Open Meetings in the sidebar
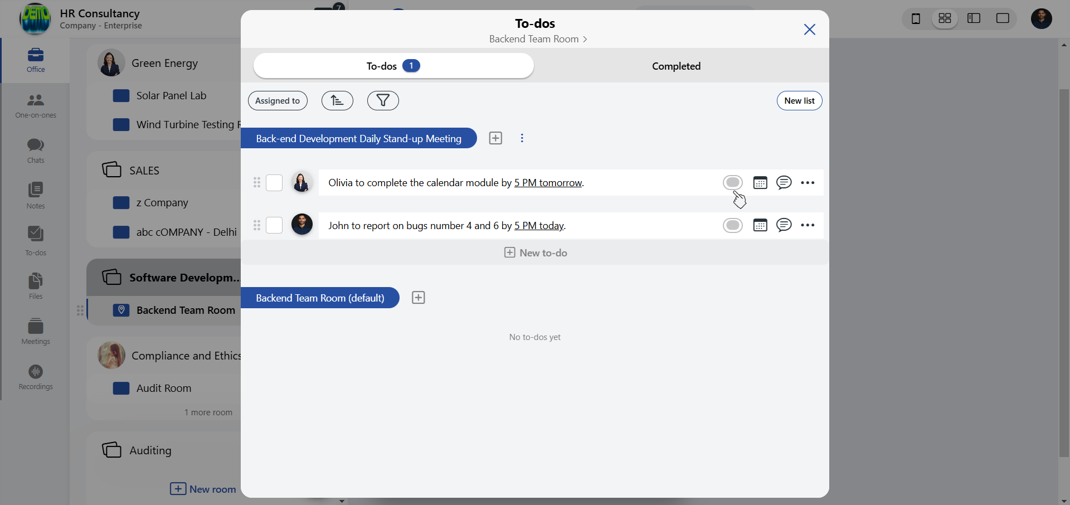The width and height of the screenshot is (1070, 505). coord(36,332)
